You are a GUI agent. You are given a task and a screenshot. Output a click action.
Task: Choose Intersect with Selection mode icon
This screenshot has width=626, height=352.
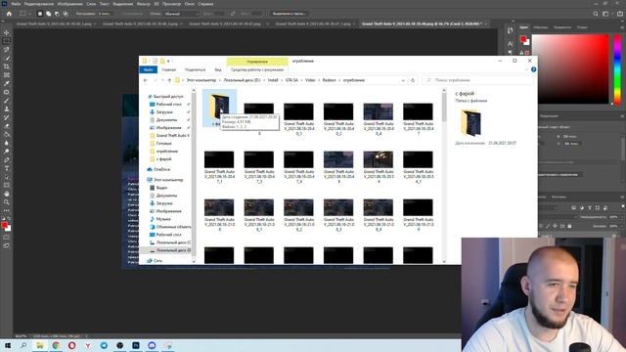pyautogui.click(x=66, y=14)
